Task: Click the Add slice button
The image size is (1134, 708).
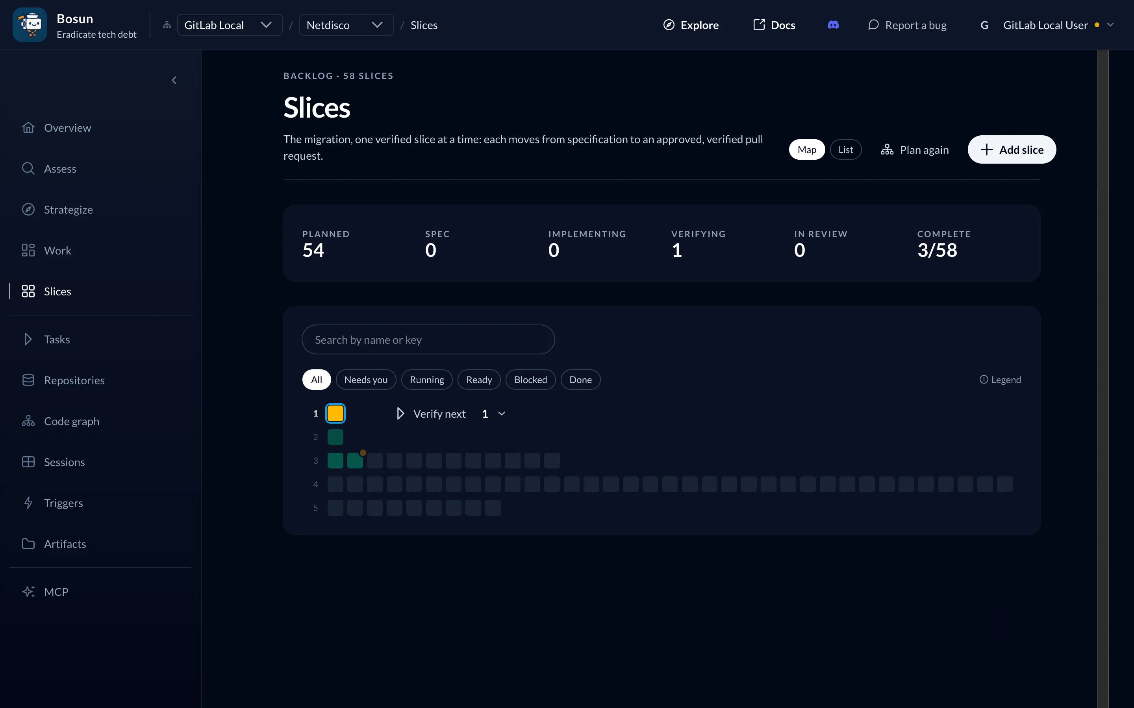Action: click(x=1012, y=149)
